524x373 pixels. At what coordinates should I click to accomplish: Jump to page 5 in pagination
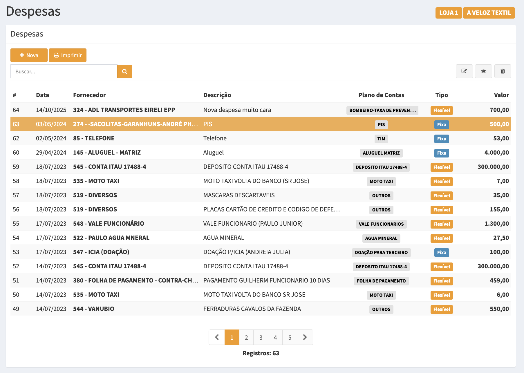coord(290,337)
